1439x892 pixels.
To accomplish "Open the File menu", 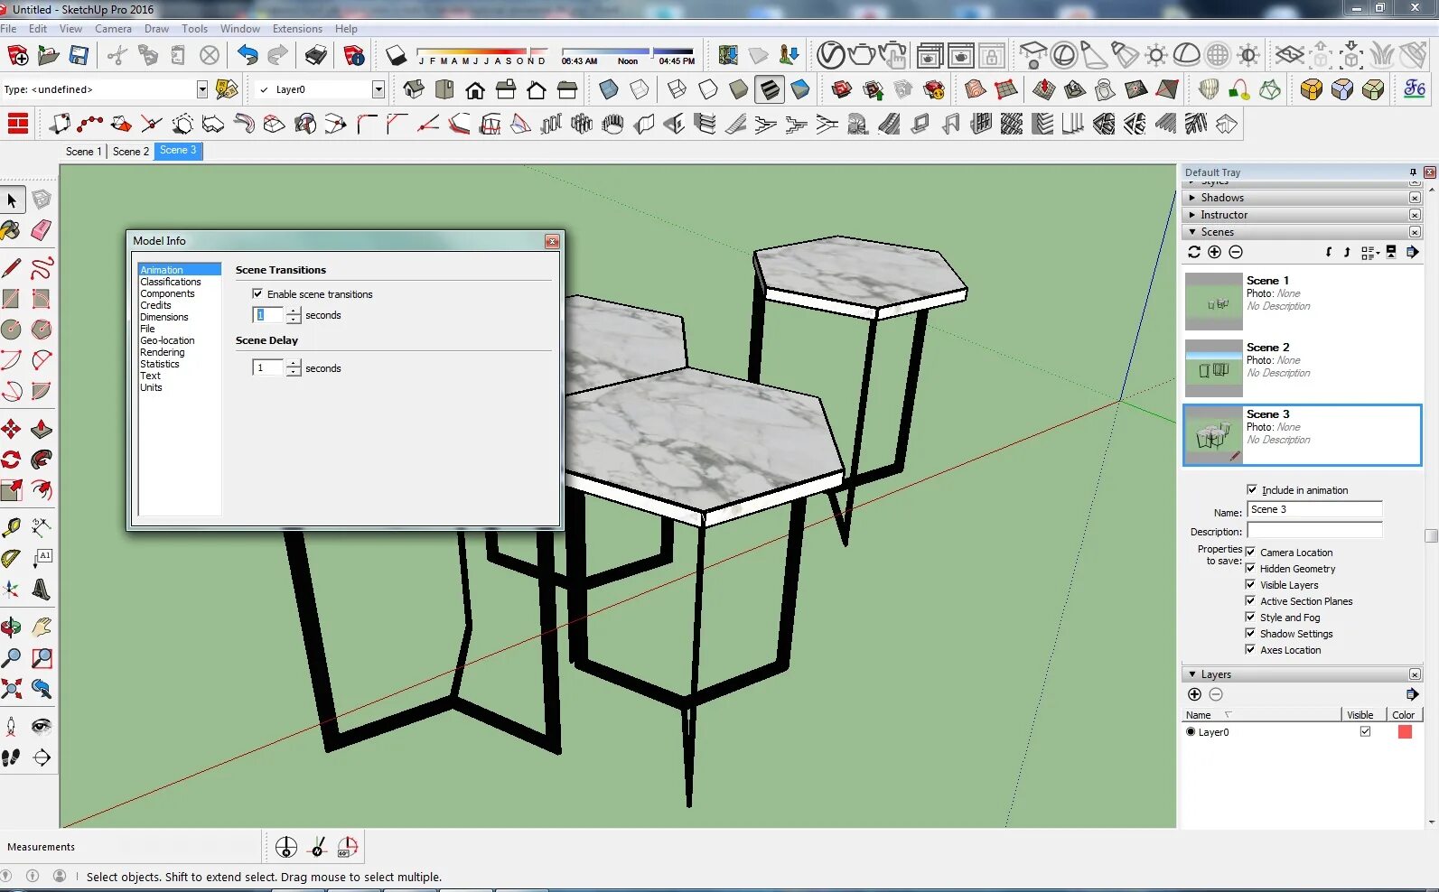I will click(9, 29).
